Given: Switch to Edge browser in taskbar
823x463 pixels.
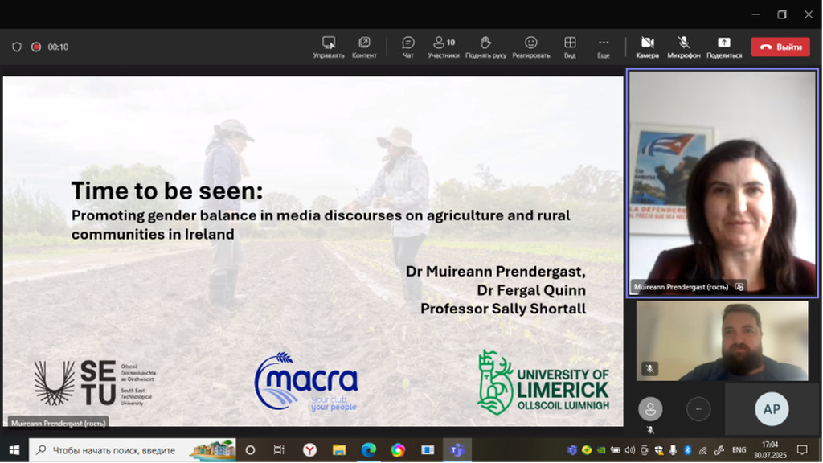Looking at the screenshot, I should [x=368, y=450].
